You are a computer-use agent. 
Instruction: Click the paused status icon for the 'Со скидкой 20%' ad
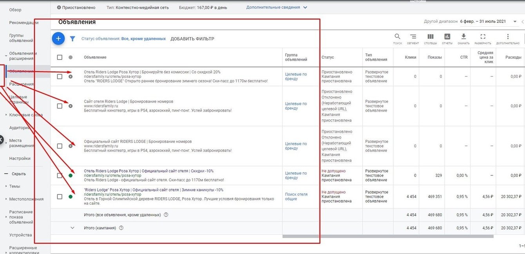(x=71, y=76)
